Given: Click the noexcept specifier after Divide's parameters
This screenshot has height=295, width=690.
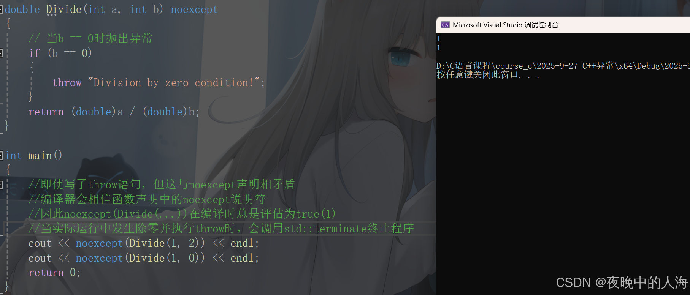Looking at the screenshot, I should pos(194,9).
